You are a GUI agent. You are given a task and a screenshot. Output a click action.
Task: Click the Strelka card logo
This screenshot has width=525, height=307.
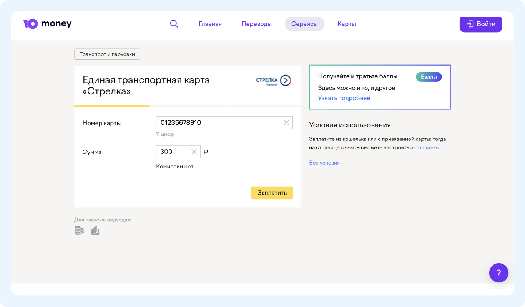pyautogui.click(x=274, y=81)
